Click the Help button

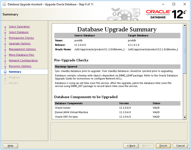click(11, 145)
